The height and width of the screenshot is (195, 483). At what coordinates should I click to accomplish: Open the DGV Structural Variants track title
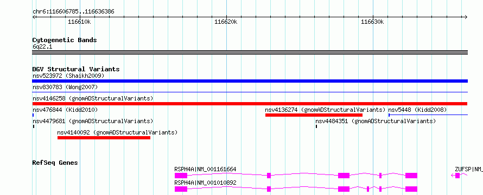(76, 69)
